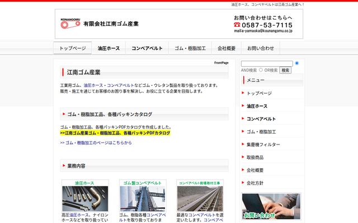Open the 油圧ホース navigation tab
Screen dimensions: 358x223
click(x=109, y=48)
